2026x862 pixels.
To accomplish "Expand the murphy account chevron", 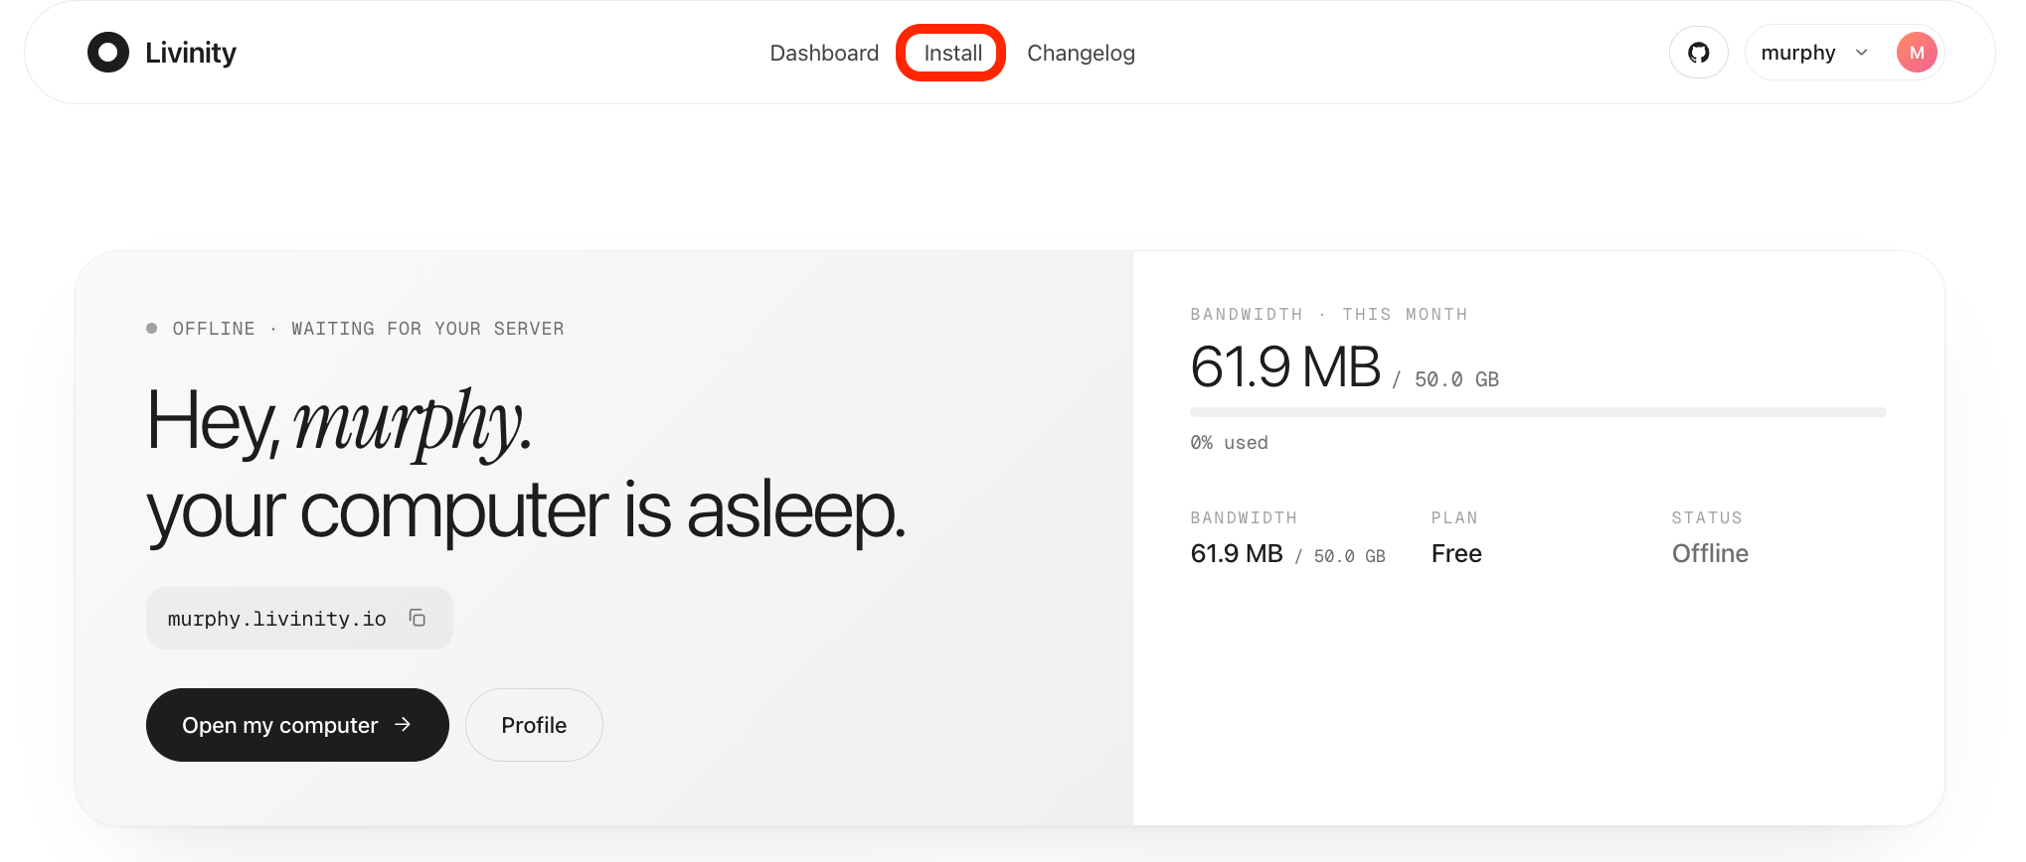I will (x=1862, y=53).
